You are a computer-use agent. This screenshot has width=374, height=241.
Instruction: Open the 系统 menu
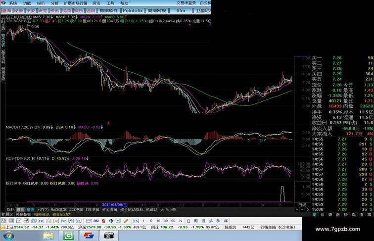point(13,3)
